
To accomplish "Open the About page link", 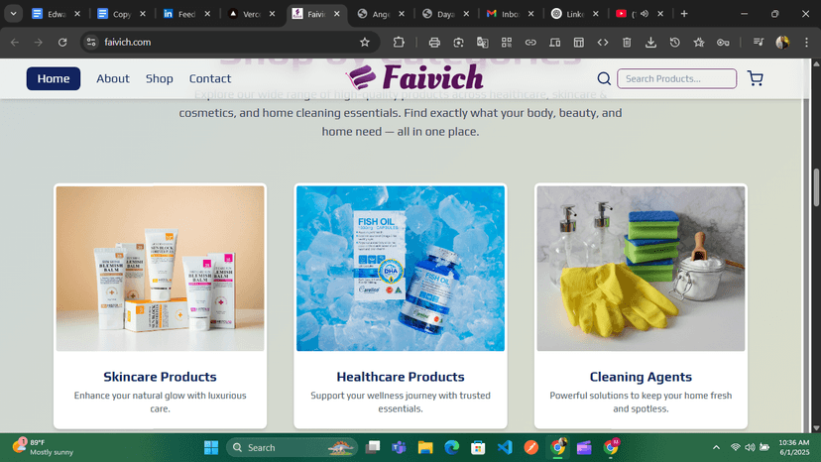I will click(113, 78).
